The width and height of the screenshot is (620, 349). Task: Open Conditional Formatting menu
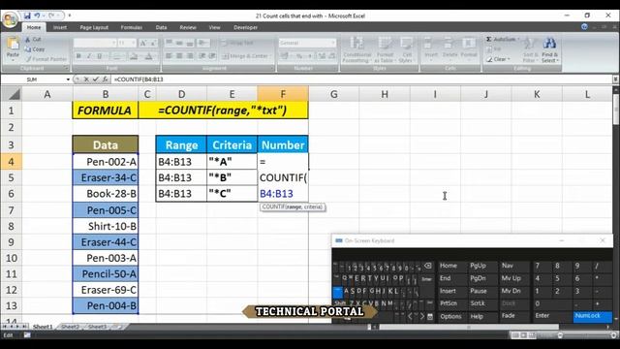click(356, 49)
